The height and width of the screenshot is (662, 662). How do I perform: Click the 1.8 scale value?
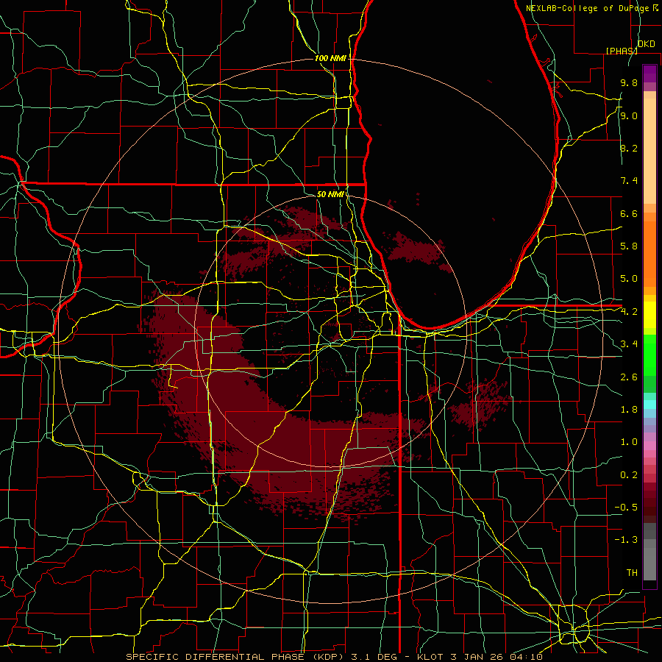click(629, 410)
